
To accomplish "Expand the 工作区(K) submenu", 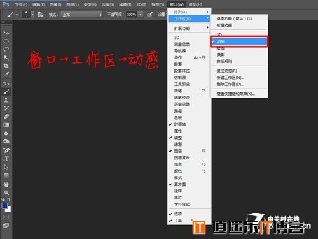I will pos(190,18).
